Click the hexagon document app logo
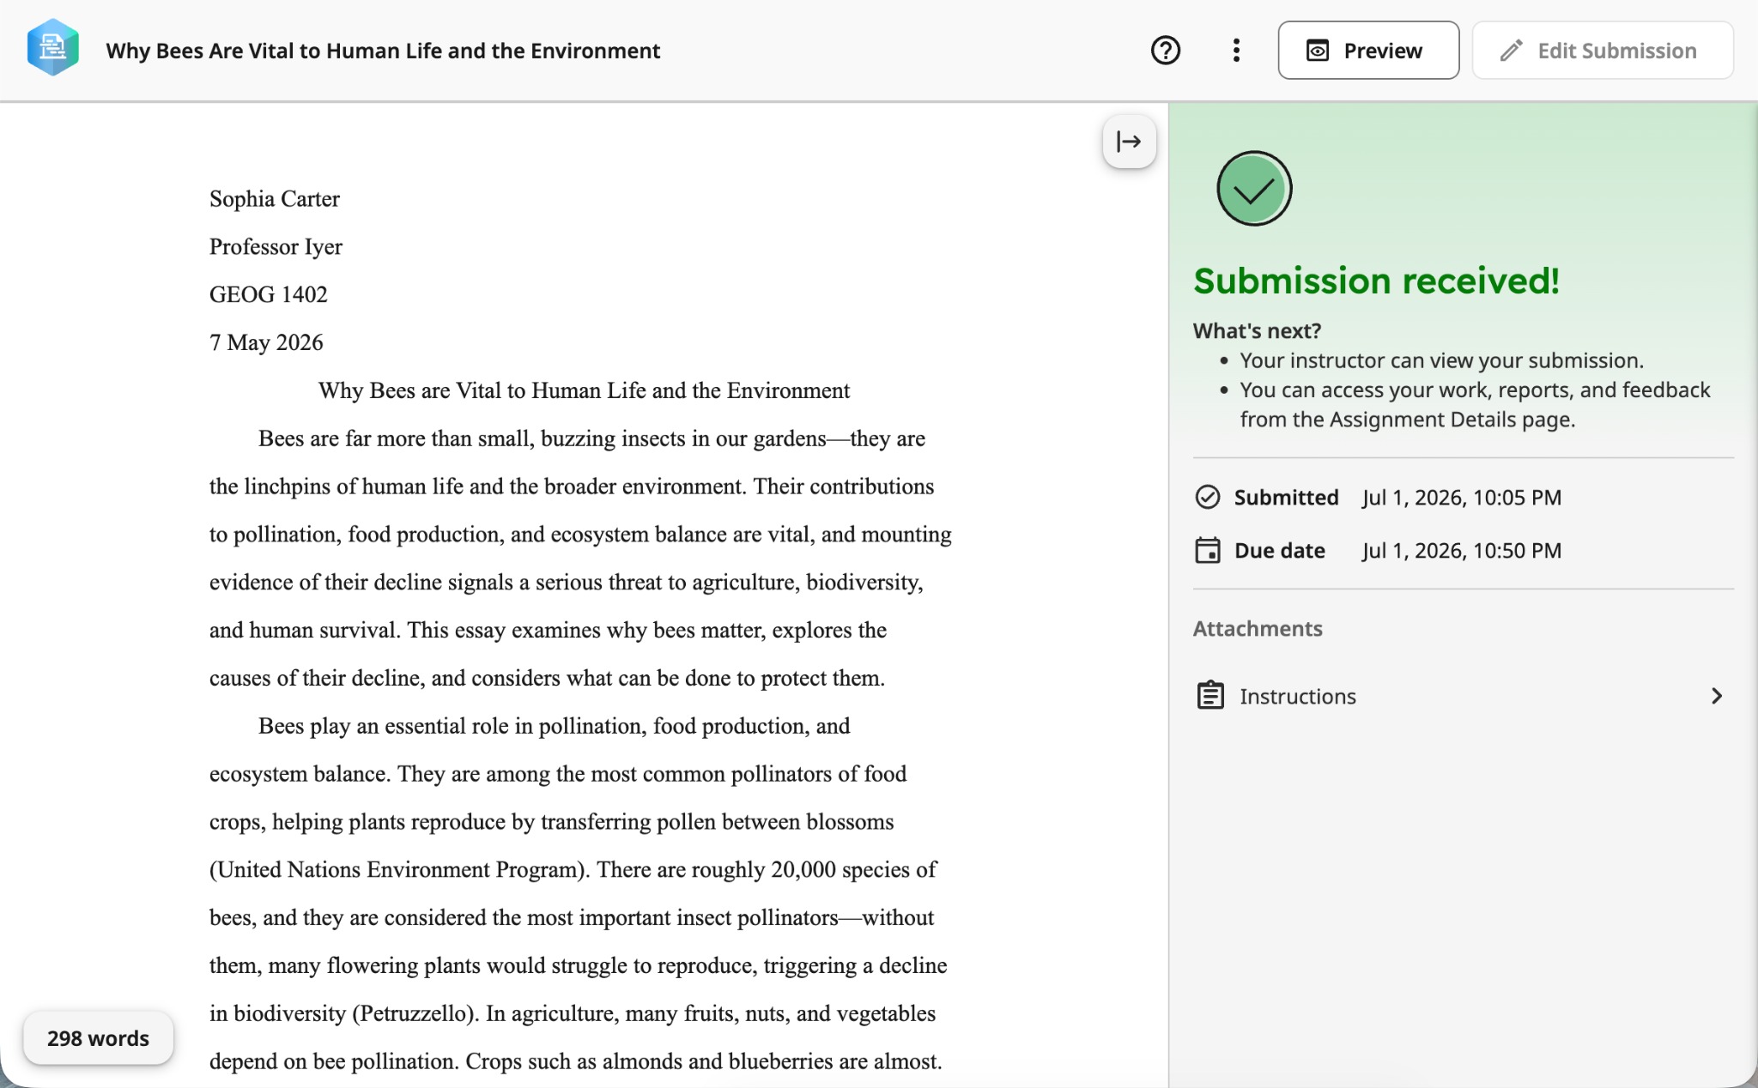The image size is (1758, 1088). pyautogui.click(x=53, y=48)
